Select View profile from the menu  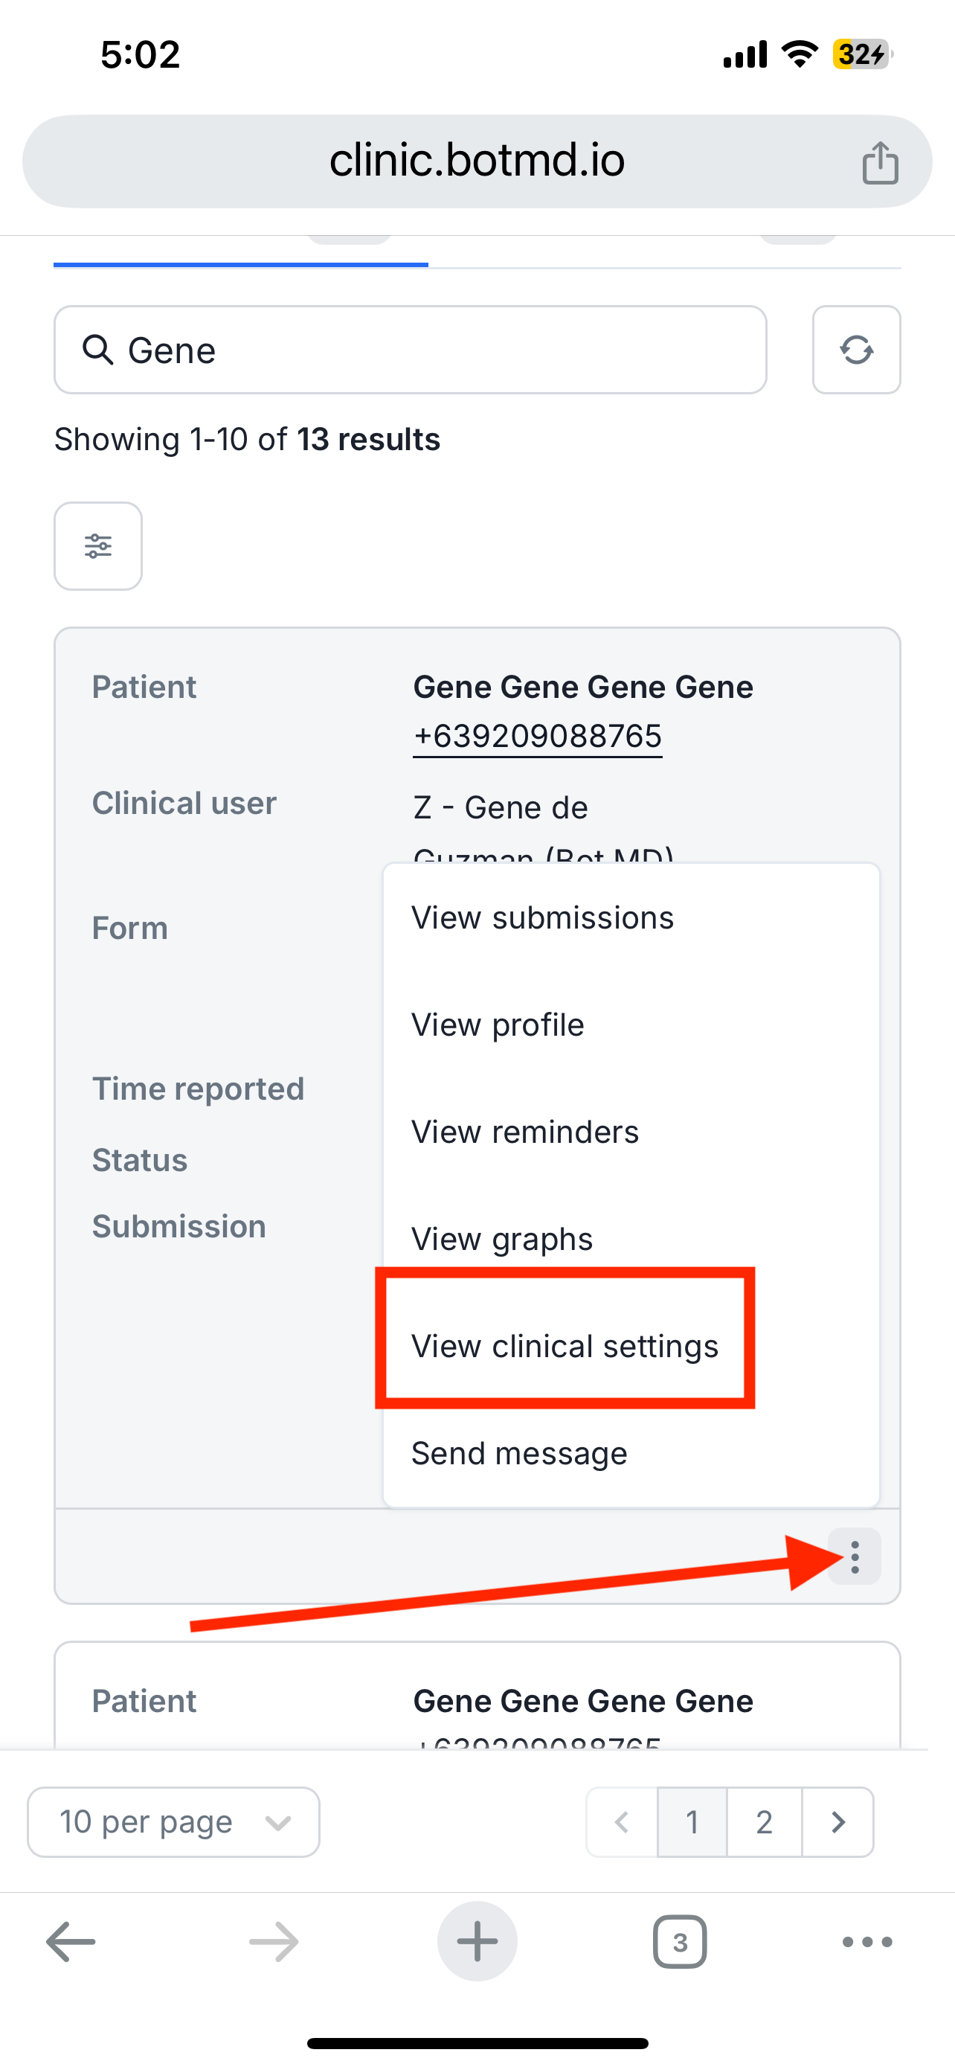pyautogui.click(x=498, y=1024)
